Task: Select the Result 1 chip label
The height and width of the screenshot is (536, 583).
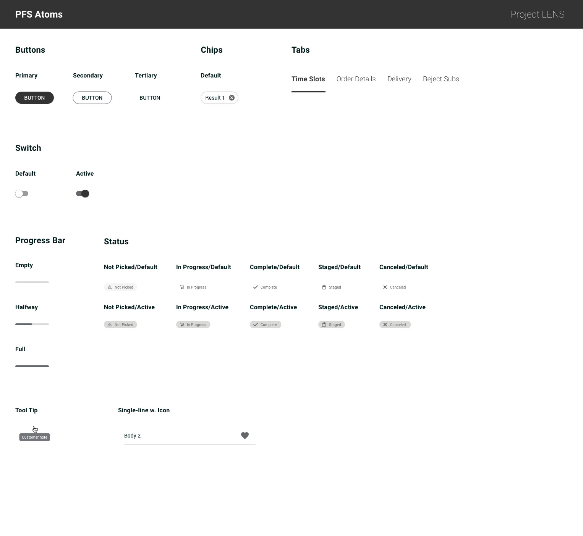Action: click(215, 98)
